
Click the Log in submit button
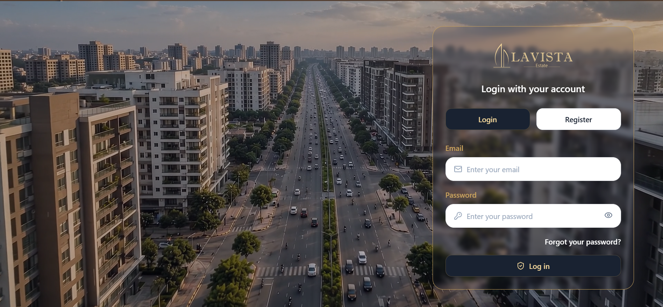coord(533,266)
